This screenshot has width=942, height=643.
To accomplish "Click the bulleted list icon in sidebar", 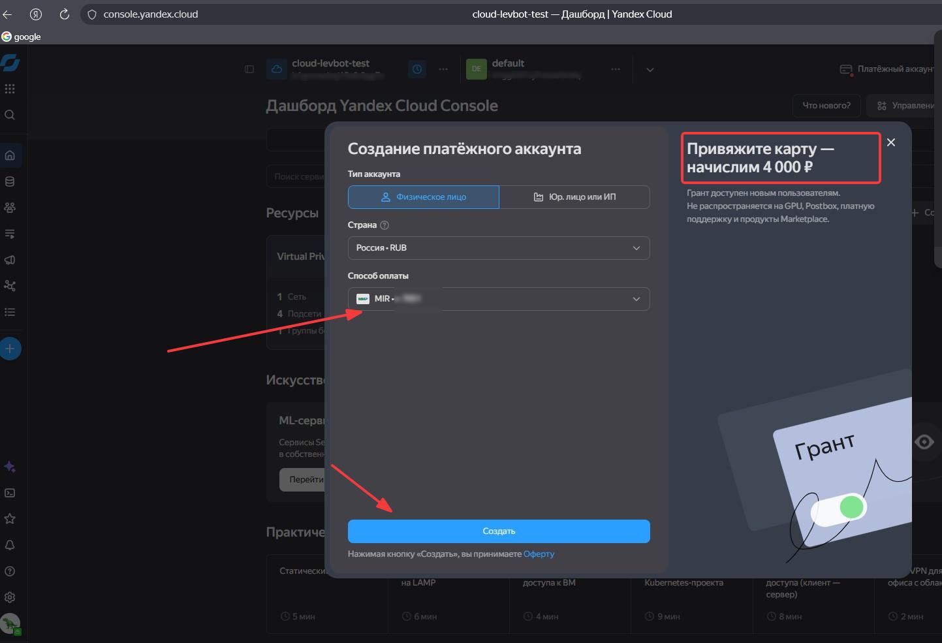I will (x=10, y=312).
